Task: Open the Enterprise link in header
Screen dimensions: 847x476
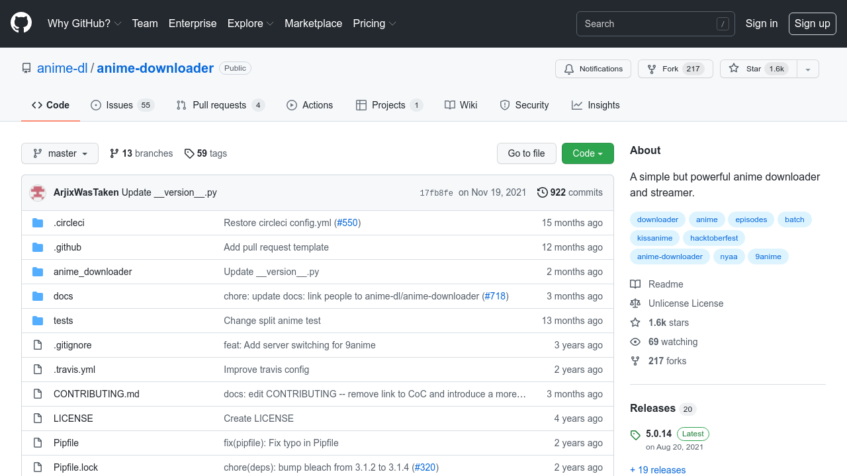Action: [193, 23]
